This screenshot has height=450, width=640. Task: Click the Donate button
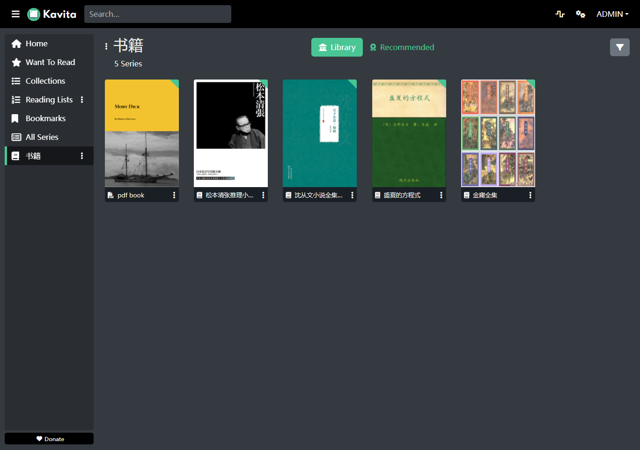tap(49, 439)
